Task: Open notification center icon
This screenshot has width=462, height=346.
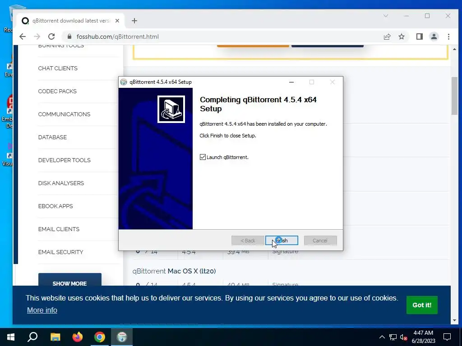Action: (447, 337)
